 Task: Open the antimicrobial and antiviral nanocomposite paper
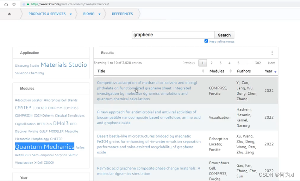[x=149, y=117]
